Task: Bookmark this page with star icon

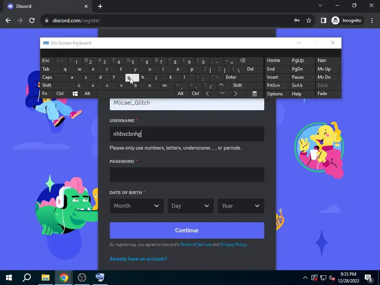Action: (308, 21)
